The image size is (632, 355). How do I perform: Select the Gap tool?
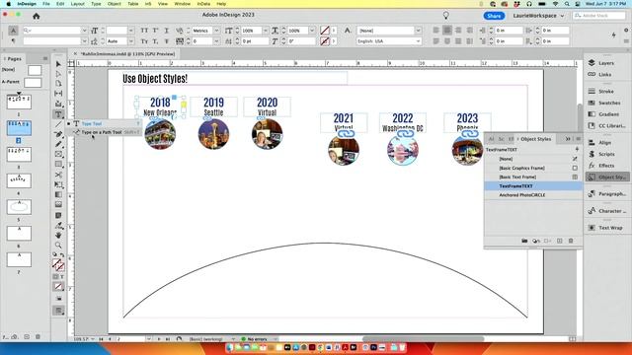(58, 94)
